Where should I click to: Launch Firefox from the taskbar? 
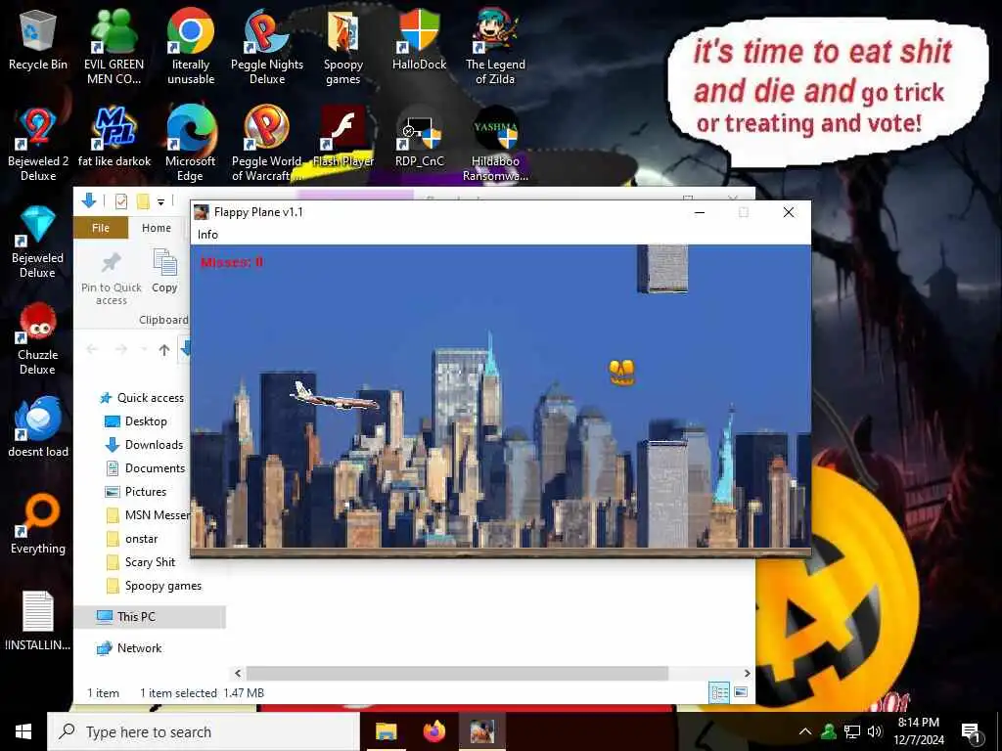coord(434,731)
